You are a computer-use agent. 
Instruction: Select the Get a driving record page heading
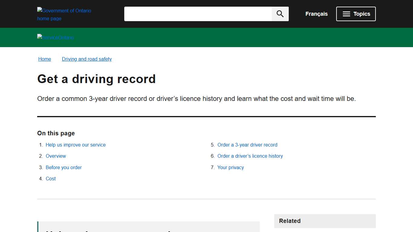pyautogui.click(x=96, y=79)
